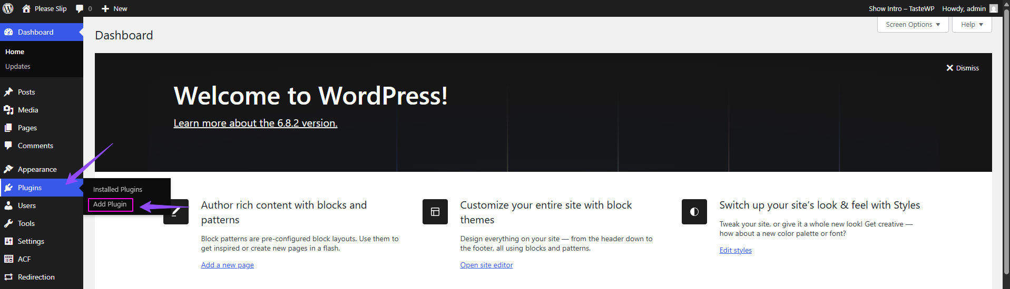Click the Comments bubble icon in sidebar
The image size is (1010, 289).
tap(8, 146)
